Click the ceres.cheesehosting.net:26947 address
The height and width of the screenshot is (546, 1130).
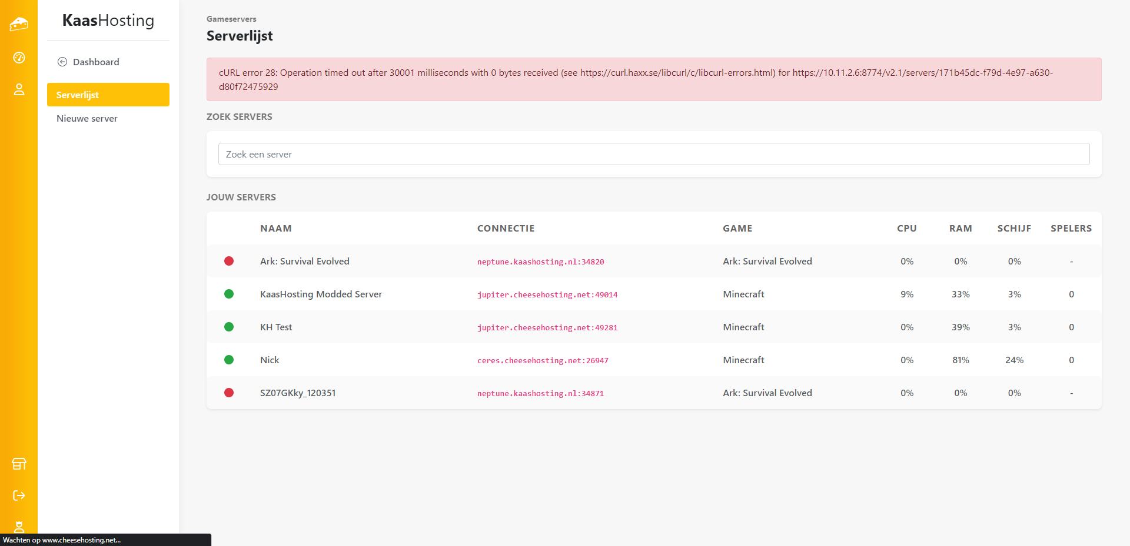pos(543,360)
